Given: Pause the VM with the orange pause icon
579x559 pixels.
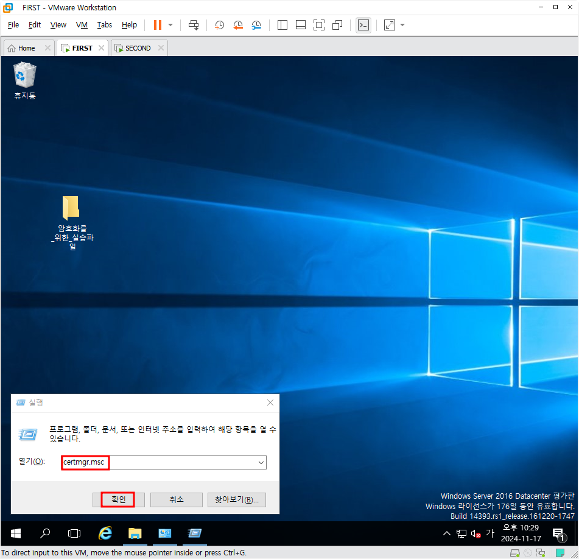Looking at the screenshot, I should coord(158,25).
